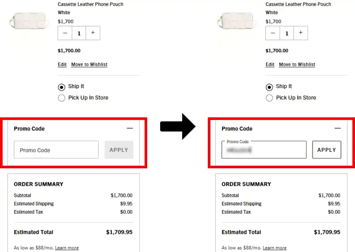Click the empty Promo Code field on left
Image resolution: width=355 pixels, height=252 pixels.
56,150
